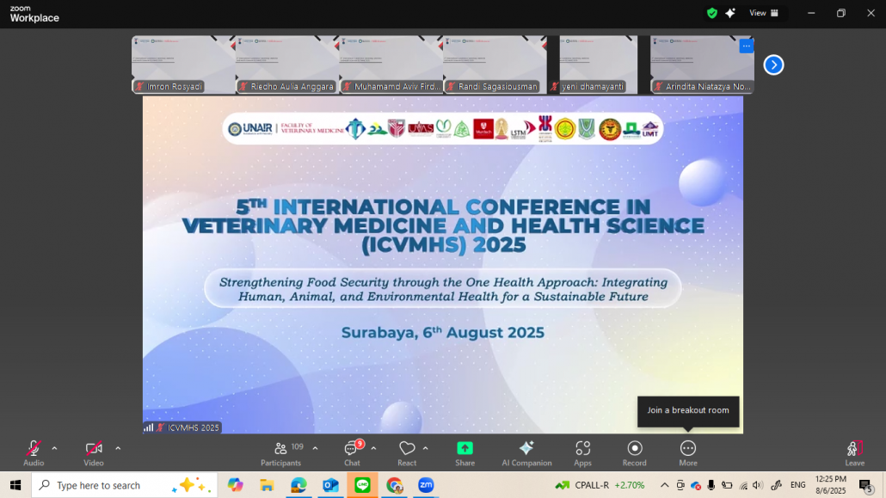Select Riedho Aulia Anggara's video thumbnail
Image resolution: width=886 pixels, height=498 pixels.
(x=287, y=65)
